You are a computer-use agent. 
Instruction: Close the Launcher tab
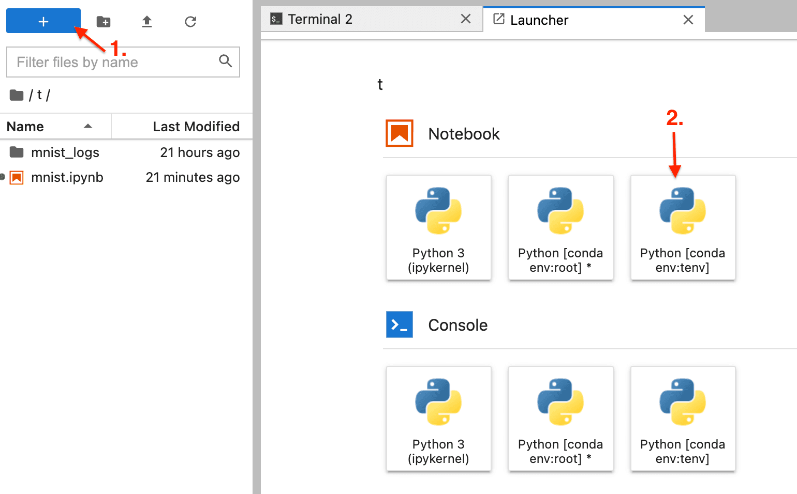(x=688, y=20)
